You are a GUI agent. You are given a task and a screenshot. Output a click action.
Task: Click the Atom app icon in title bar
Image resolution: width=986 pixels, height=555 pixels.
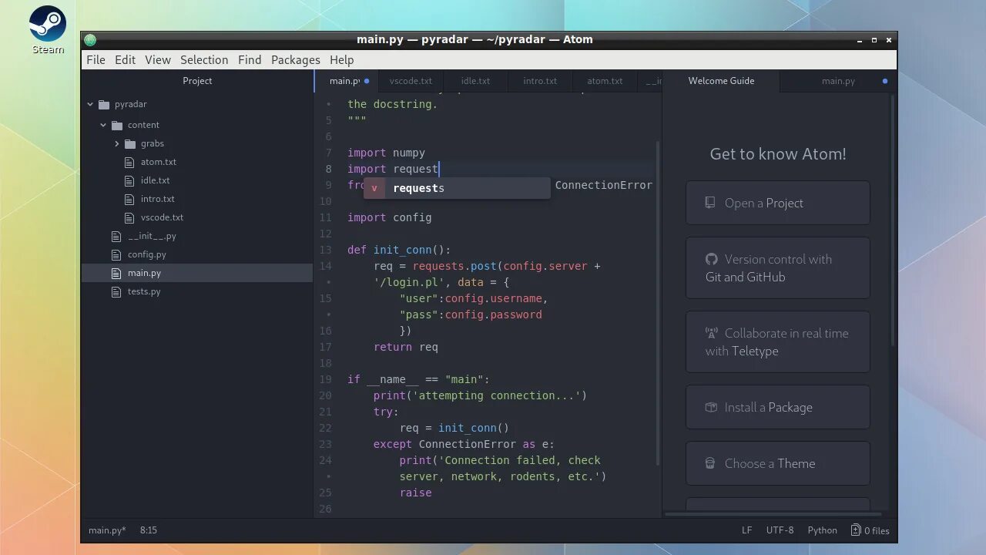pyautogui.click(x=90, y=40)
